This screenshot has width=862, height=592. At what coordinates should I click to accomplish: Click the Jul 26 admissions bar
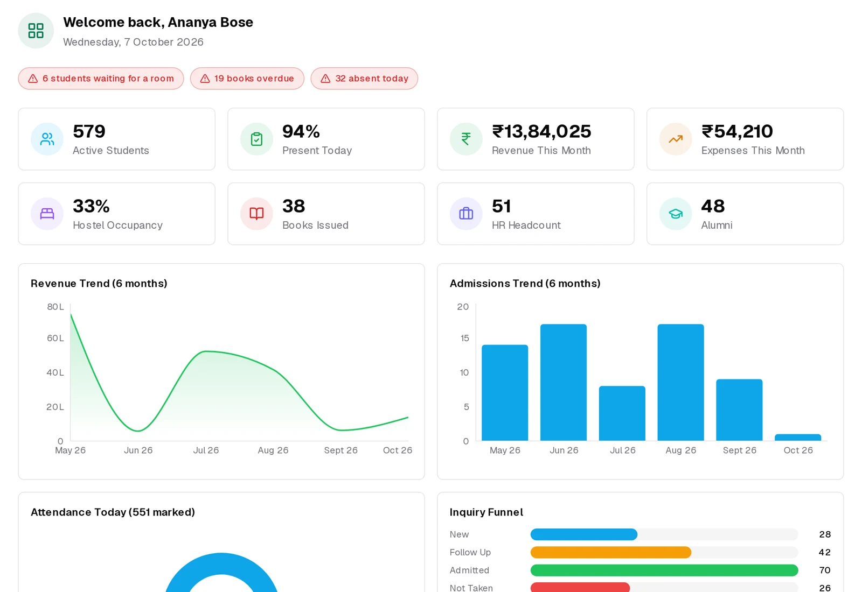[622, 413]
